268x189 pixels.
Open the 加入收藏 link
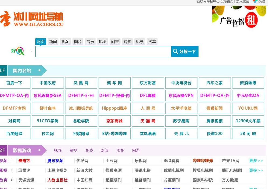(243, 2)
